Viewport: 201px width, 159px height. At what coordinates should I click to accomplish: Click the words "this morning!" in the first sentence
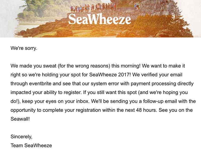click(126, 66)
